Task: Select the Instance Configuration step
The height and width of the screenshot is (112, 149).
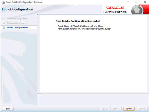Action: point(17,19)
